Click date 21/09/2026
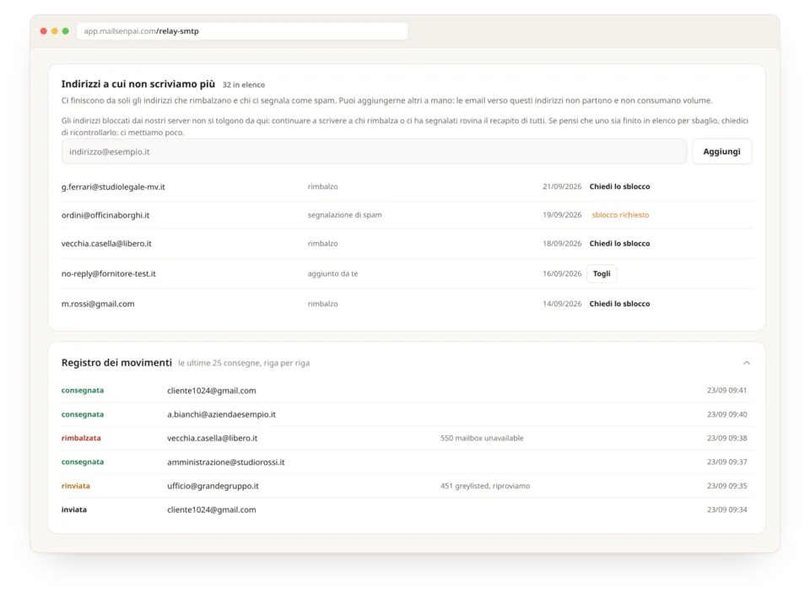The height and width of the screenshot is (599, 810). [562, 186]
